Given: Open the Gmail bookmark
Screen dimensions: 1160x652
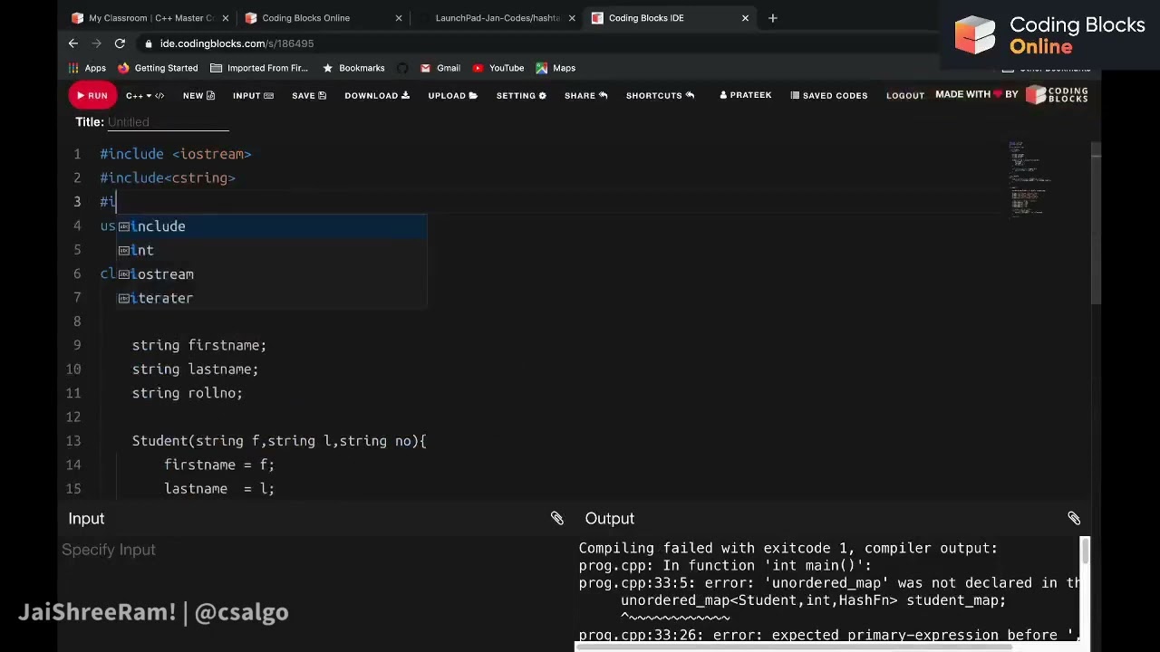Looking at the screenshot, I should click(440, 68).
